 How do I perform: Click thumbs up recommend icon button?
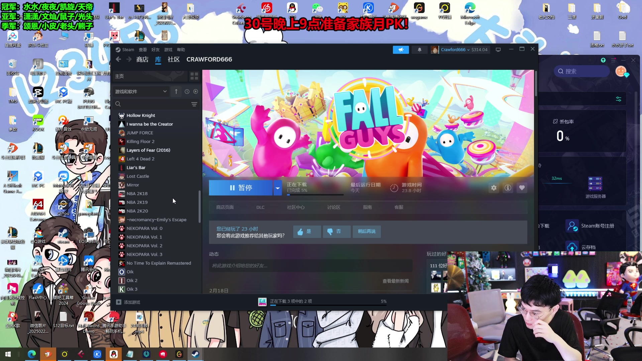click(307, 231)
